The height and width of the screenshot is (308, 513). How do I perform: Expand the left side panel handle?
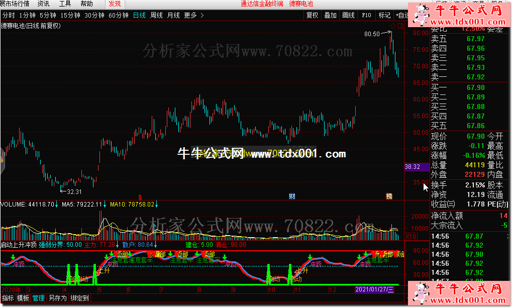click(3, 160)
